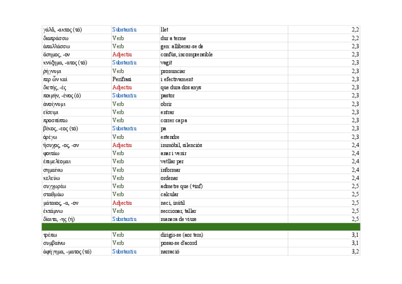Click the 'posar-se d'acord' cell
The height and width of the screenshot is (284, 402).
pos(179,243)
